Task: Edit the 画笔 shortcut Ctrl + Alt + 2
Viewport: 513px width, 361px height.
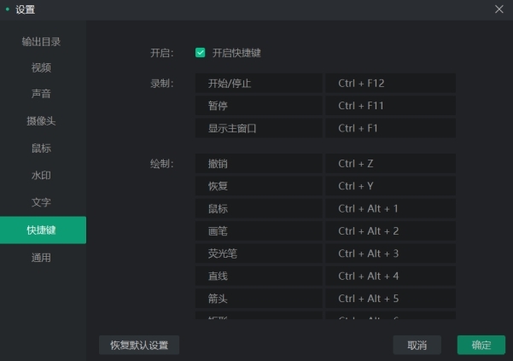Action: pyautogui.click(x=389, y=231)
